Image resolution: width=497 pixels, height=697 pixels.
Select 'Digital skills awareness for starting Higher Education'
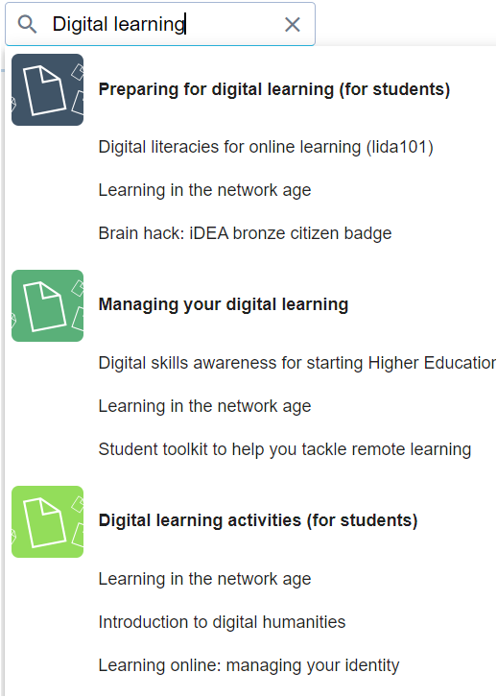click(x=296, y=363)
